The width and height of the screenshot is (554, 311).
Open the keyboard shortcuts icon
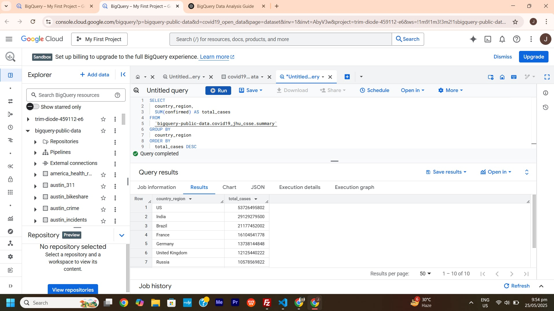(x=514, y=77)
